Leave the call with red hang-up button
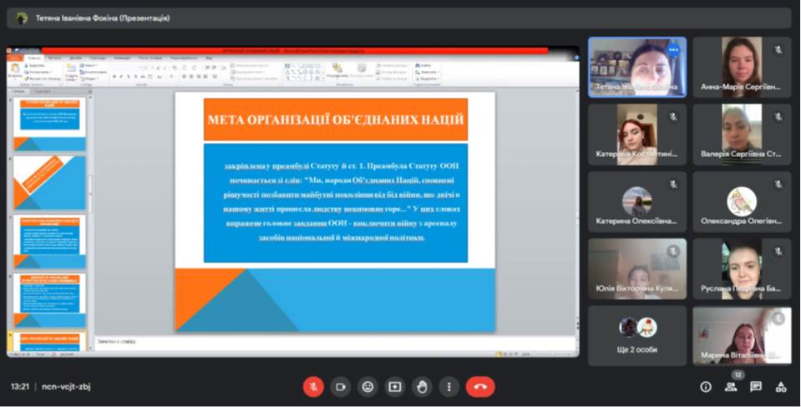The height and width of the screenshot is (407, 801). click(x=480, y=387)
